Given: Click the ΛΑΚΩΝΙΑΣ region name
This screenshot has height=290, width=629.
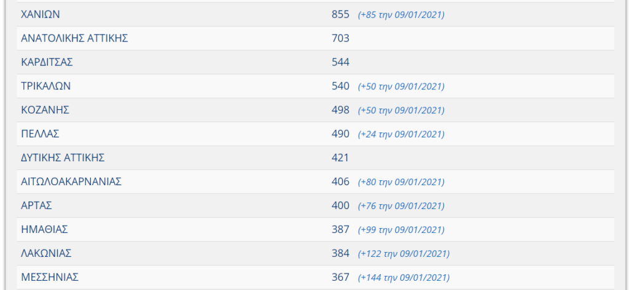Looking at the screenshot, I should tap(46, 253).
